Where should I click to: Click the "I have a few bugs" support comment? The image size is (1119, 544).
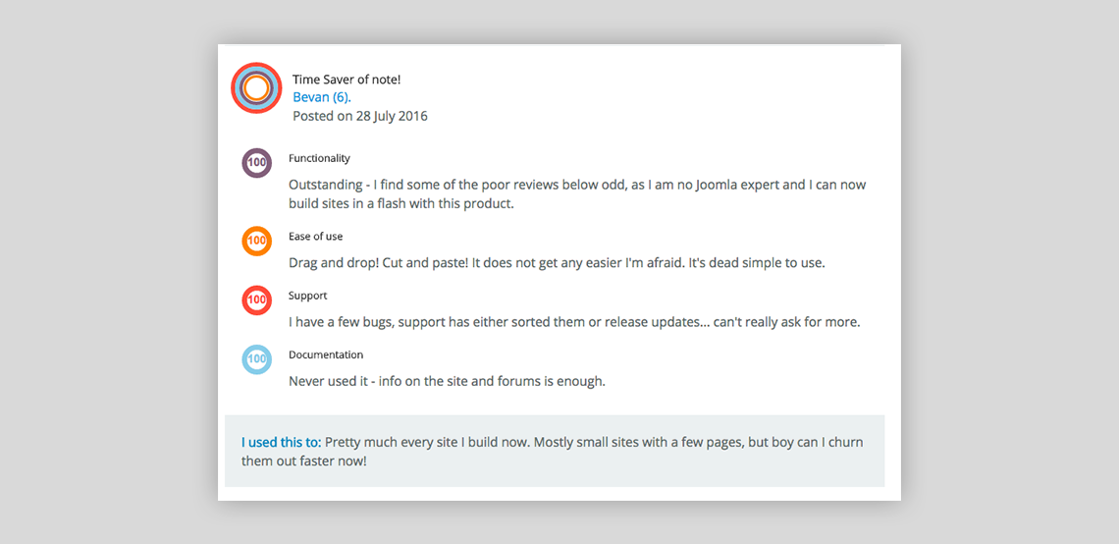574,322
